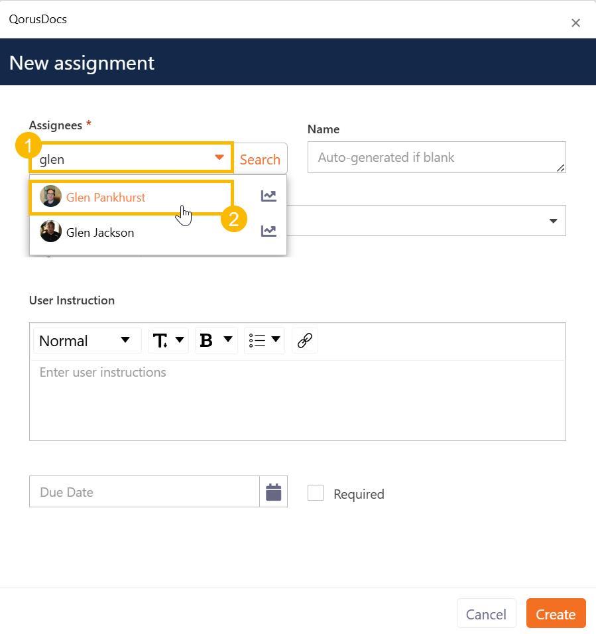The width and height of the screenshot is (596, 634).
Task: Expand the Assignees dropdown arrow
Action: [219, 158]
